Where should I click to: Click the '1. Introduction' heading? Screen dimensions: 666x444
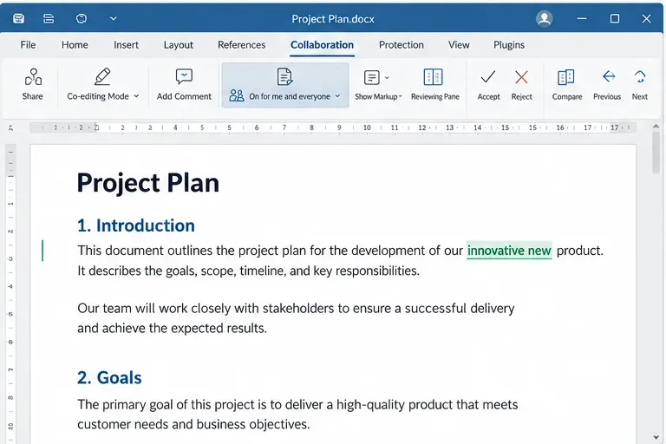click(136, 225)
